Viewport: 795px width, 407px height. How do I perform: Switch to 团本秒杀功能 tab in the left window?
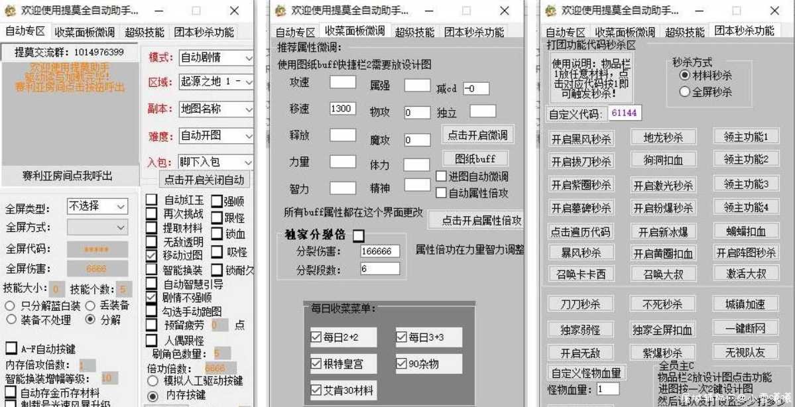[x=204, y=32]
